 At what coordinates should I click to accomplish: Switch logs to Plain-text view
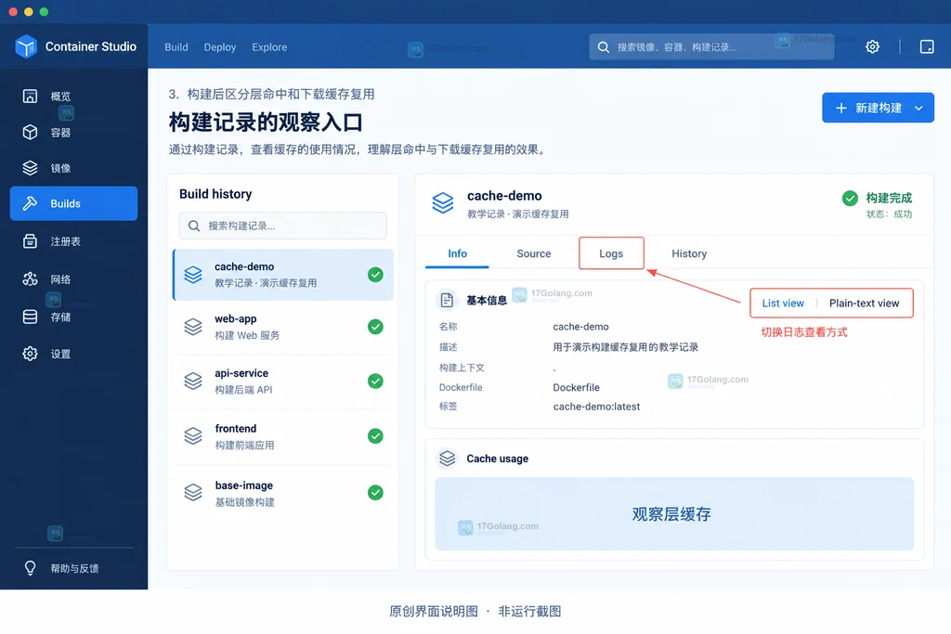[x=864, y=303]
